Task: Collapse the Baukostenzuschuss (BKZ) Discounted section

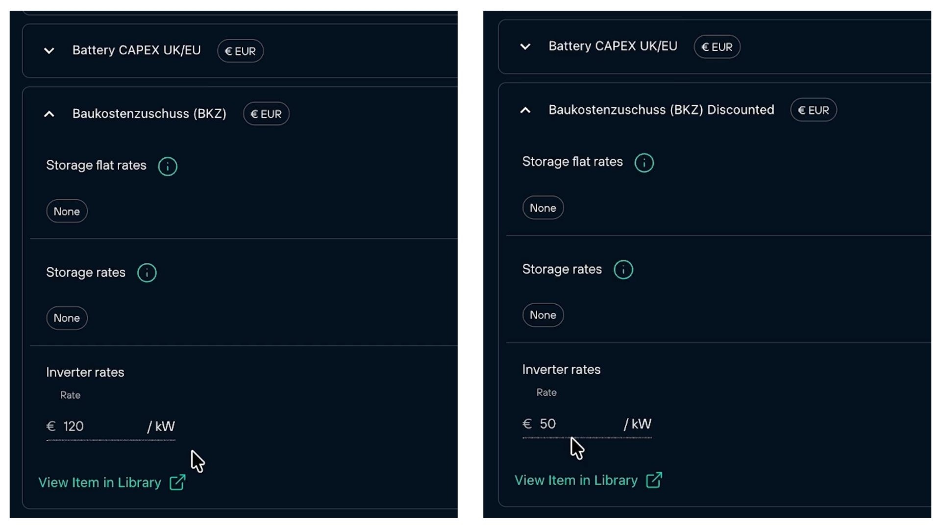Action: pos(525,110)
